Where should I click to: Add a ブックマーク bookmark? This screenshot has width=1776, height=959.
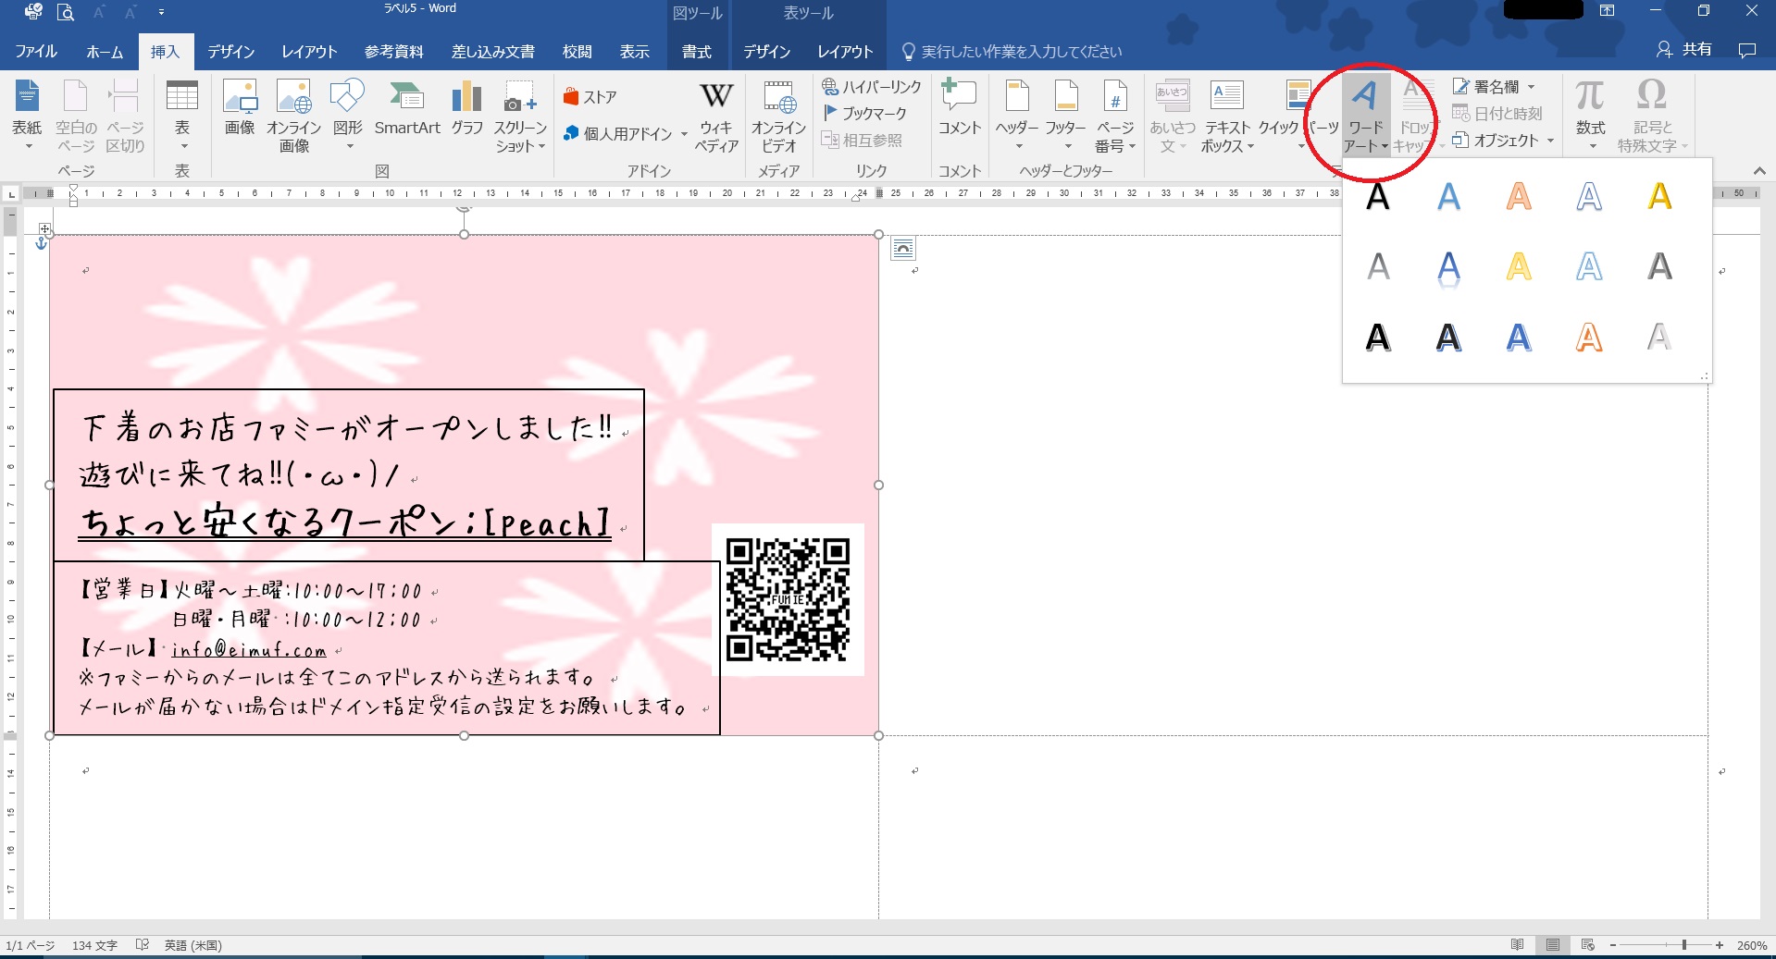tap(864, 113)
